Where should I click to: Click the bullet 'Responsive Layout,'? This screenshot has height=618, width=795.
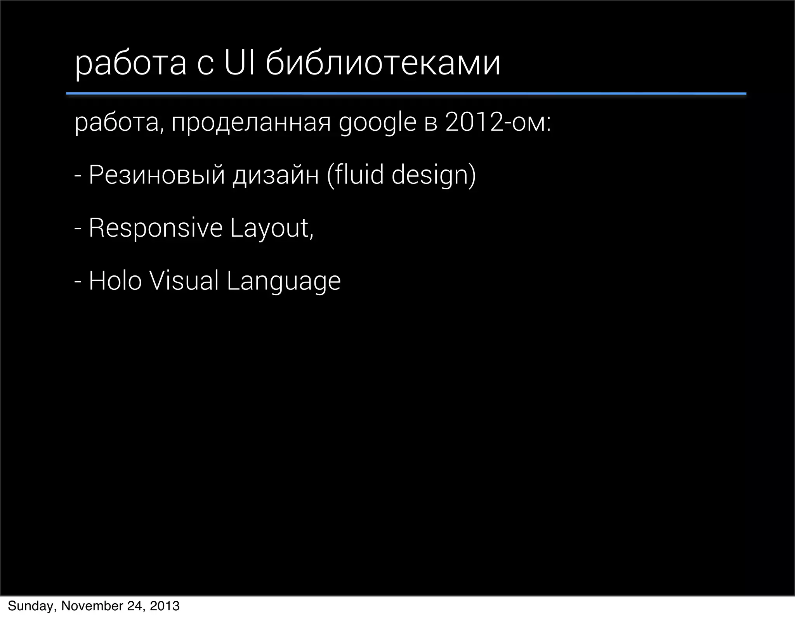pyautogui.click(x=194, y=228)
